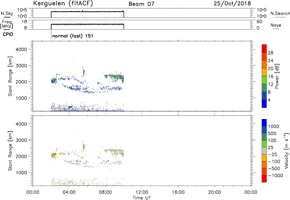This screenshot has width=290, height=200.
Task: Click the gray swatch of Velocity colorbar
Action: click(x=264, y=151)
